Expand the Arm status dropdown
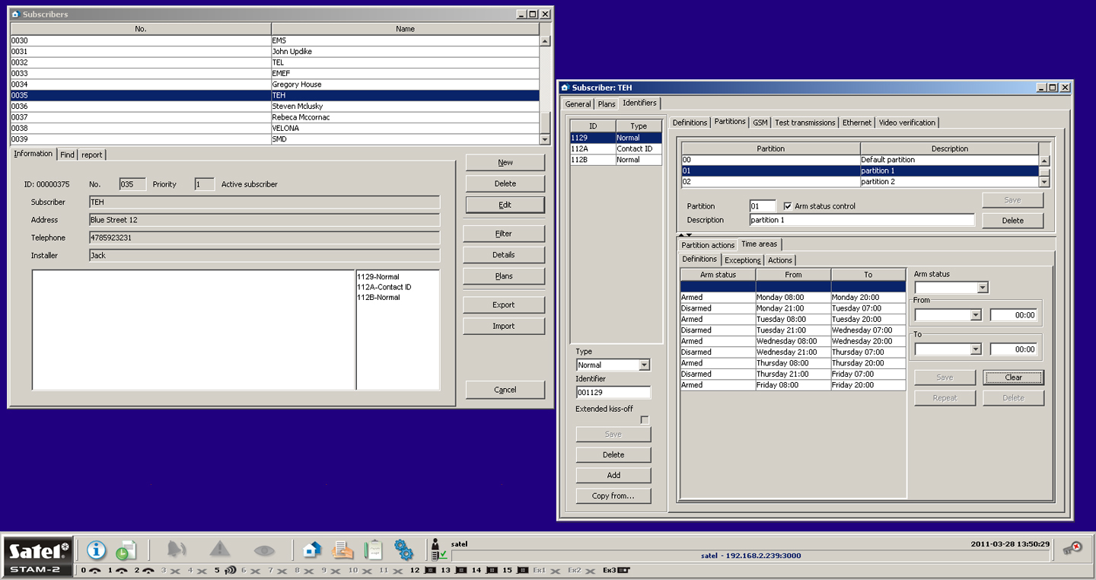The width and height of the screenshot is (1096, 580). [983, 288]
